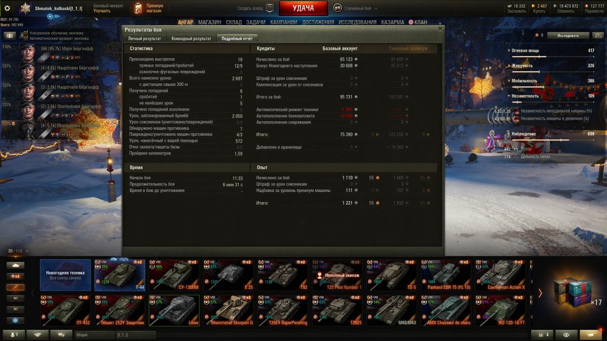Switch to Личный результат tab
Screen dimensions: 607x341
(145, 38)
